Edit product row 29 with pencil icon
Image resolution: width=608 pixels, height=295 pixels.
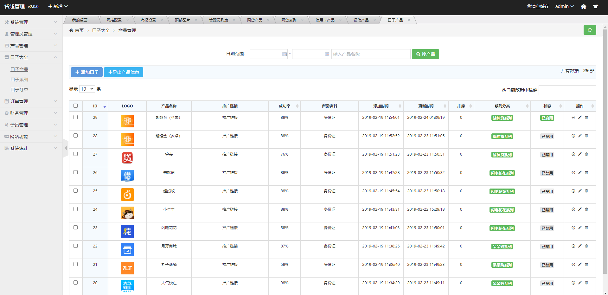click(580, 117)
